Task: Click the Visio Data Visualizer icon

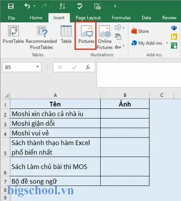Action: [174, 28]
